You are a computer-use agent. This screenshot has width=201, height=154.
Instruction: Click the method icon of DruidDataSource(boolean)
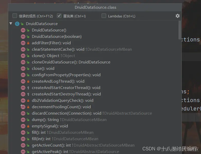(x=23, y=37)
